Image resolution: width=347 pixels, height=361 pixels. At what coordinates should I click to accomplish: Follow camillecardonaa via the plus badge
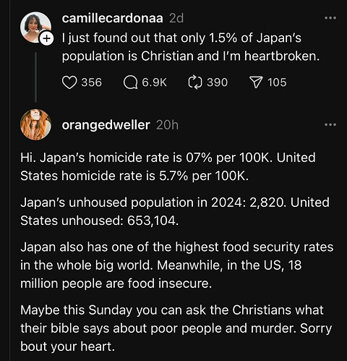[46, 38]
